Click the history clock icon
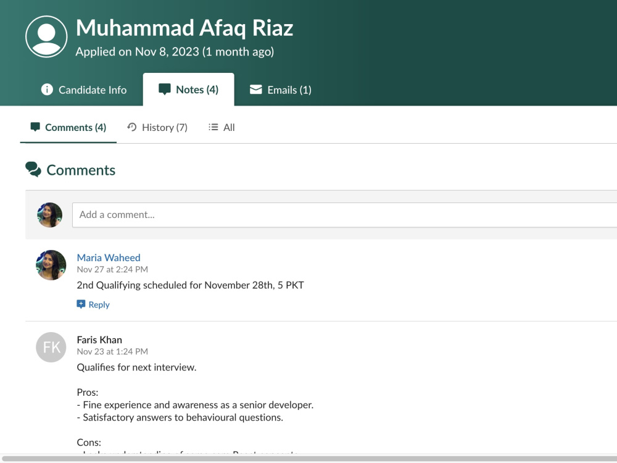Screen dimensions: 617x463 pyautogui.click(x=132, y=127)
